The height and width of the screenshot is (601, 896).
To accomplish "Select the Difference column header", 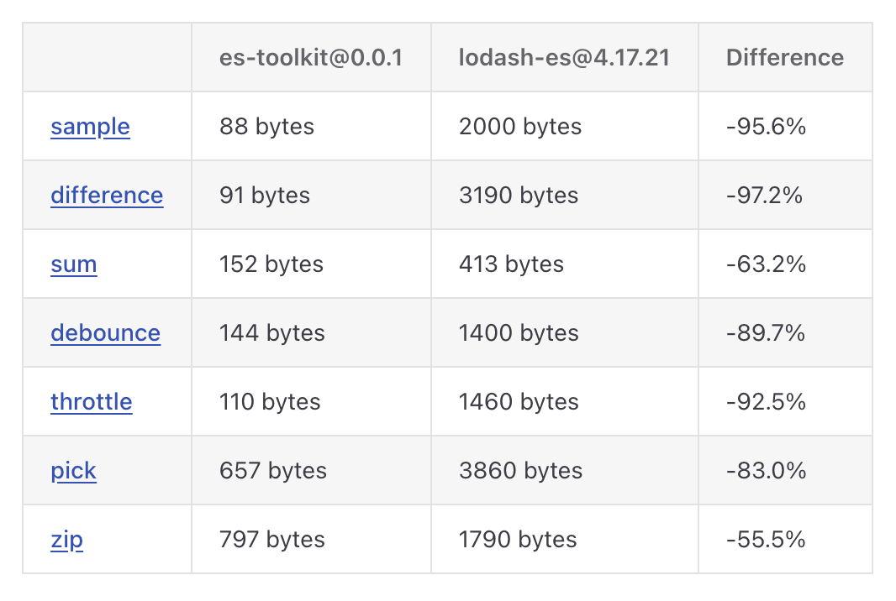I will [784, 58].
